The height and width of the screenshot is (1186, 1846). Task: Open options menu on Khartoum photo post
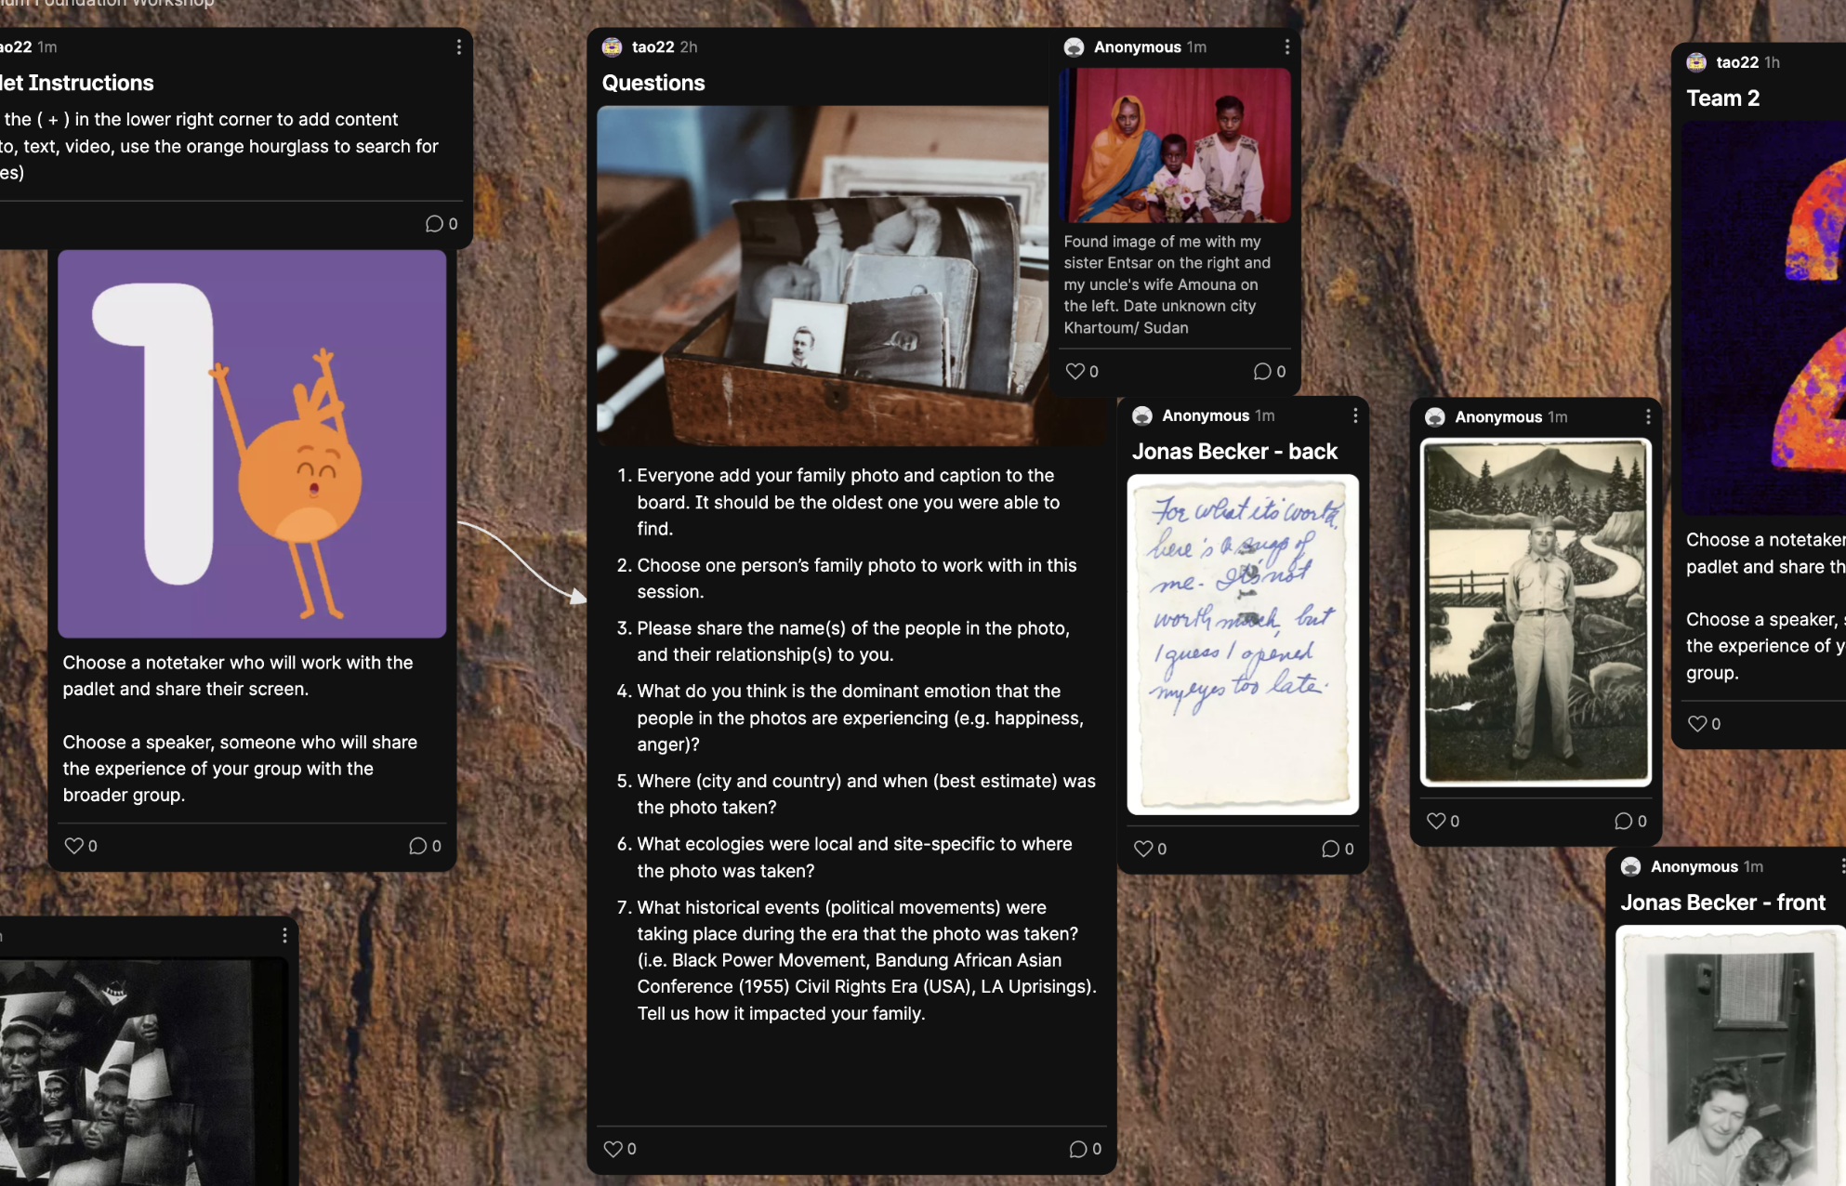(x=1286, y=46)
